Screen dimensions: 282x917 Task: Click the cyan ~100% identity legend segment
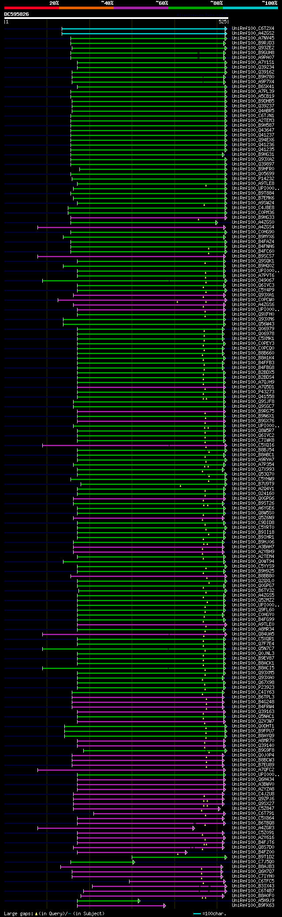250,8
